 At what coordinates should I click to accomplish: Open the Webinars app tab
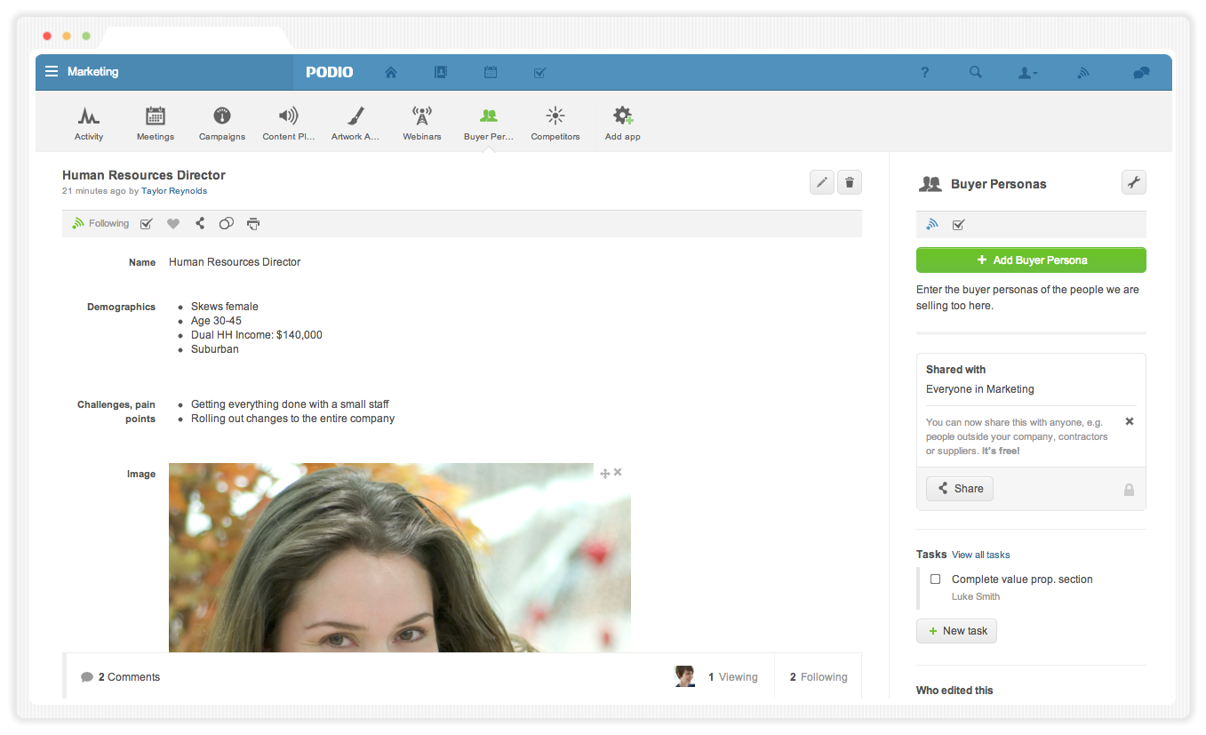coord(422,123)
